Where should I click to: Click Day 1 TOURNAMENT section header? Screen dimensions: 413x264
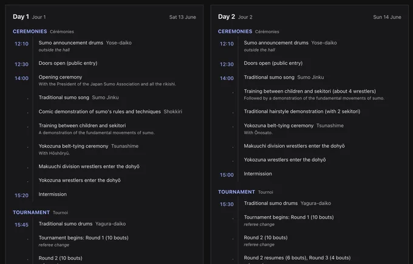pos(32,213)
